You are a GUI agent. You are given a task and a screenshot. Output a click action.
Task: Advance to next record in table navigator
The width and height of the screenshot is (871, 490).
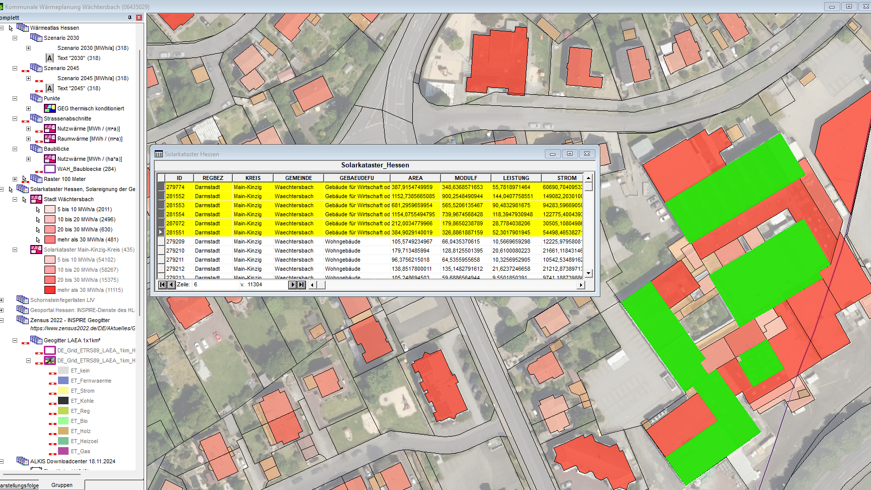click(x=292, y=285)
